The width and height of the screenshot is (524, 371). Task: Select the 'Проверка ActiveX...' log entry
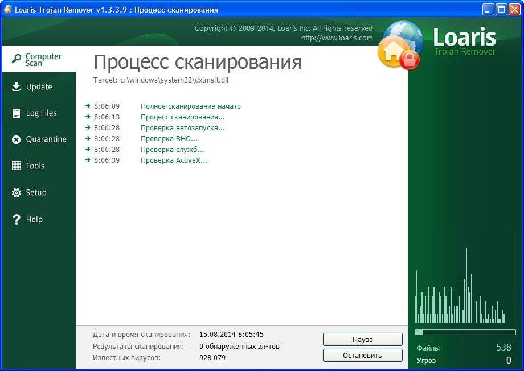pyautogui.click(x=174, y=160)
